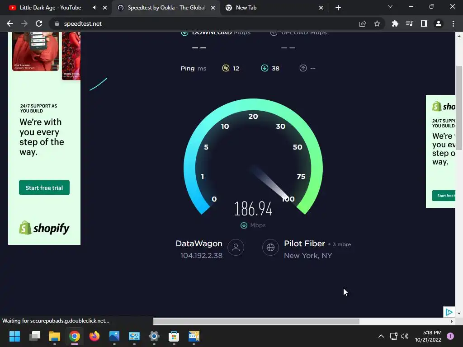Open the Photos app on taskbar
This screenshot has width=463, height=347.
114,336
